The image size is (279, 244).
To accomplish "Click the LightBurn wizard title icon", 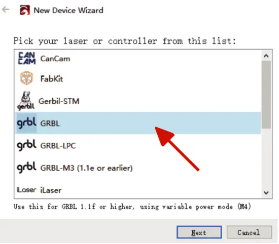I will point(25,10).
